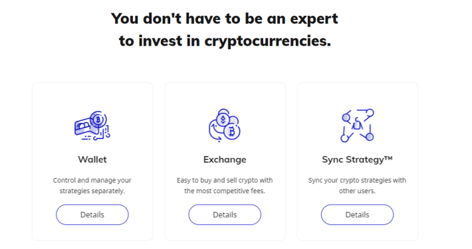Click the circular arrows in Exchange icon
472x249 pixels.
point(215,131)
